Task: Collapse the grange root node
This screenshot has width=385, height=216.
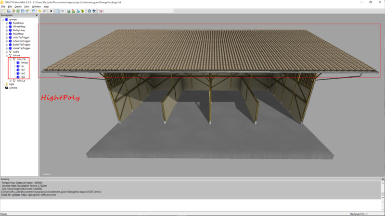Action: [3, 19]
